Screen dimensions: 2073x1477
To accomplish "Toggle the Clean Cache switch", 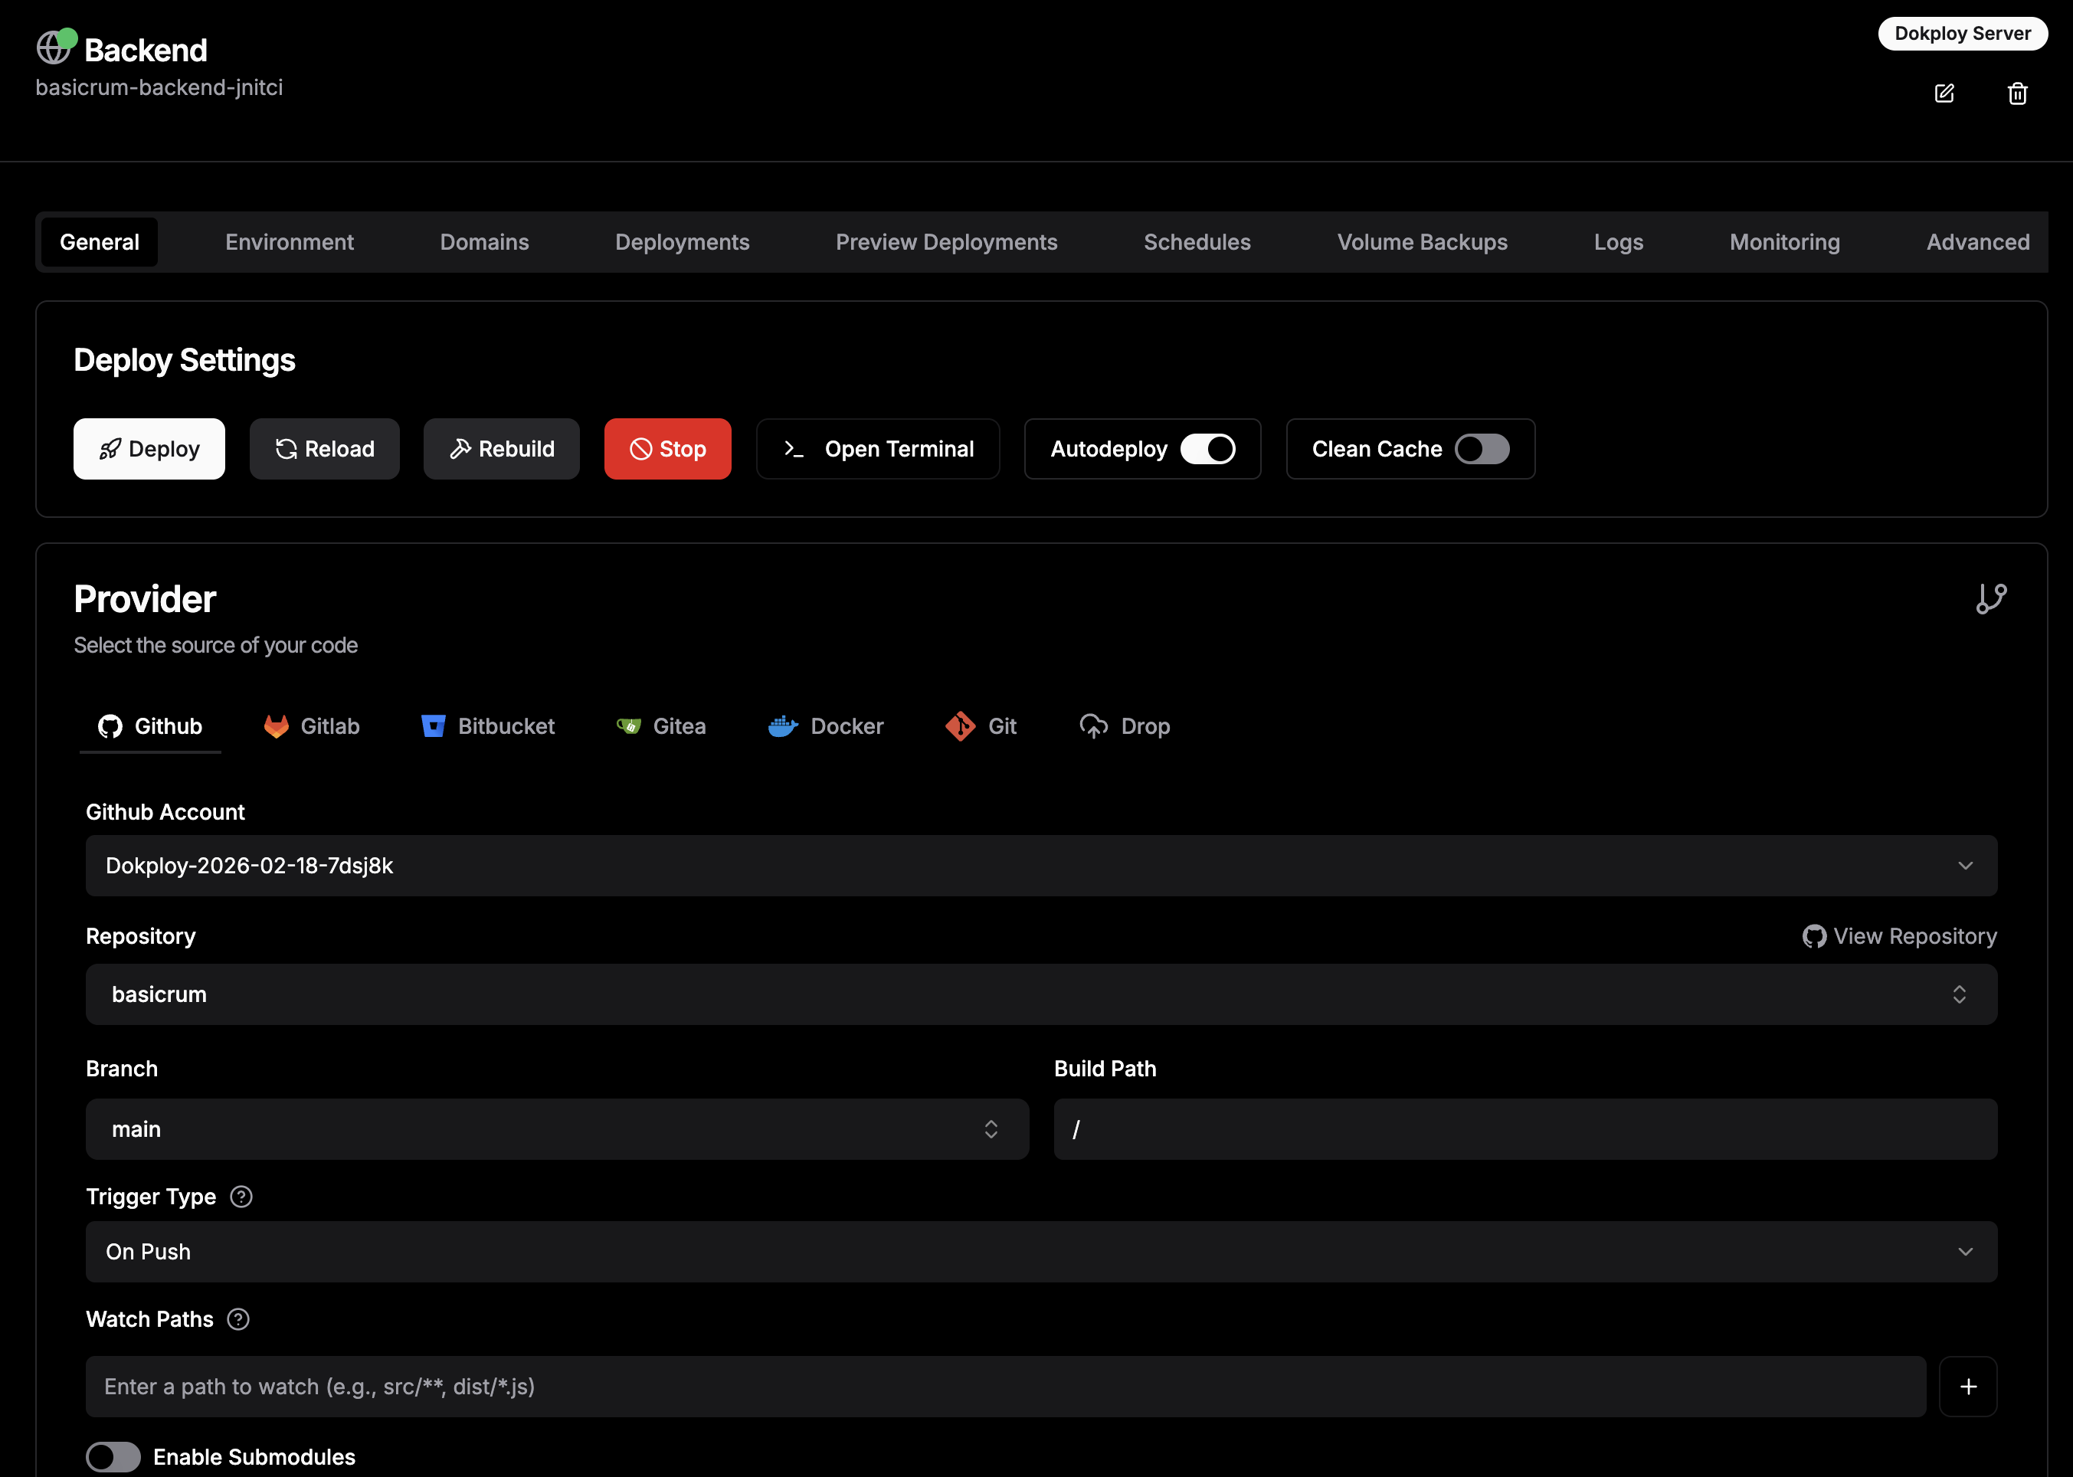I will tap(1482, 449).
